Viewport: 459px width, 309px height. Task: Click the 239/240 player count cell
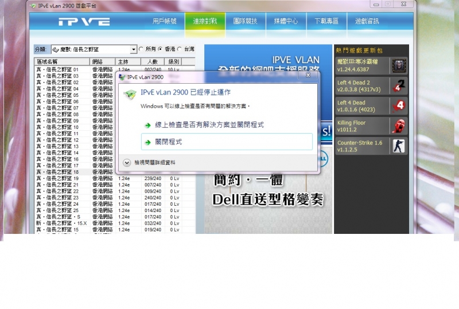click(153, 178)
